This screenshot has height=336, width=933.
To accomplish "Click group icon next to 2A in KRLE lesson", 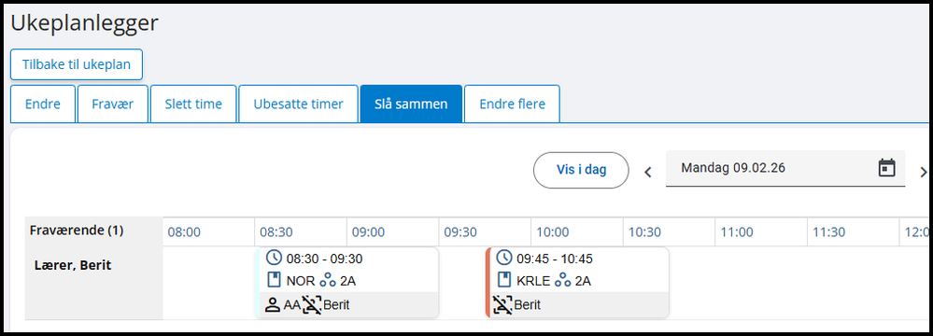I will tap(562, 281).
